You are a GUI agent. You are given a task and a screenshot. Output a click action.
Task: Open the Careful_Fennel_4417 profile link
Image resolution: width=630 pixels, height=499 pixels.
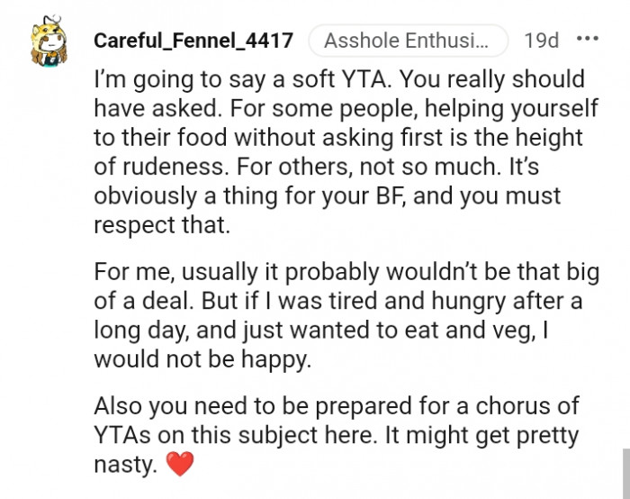click(193, 41)
